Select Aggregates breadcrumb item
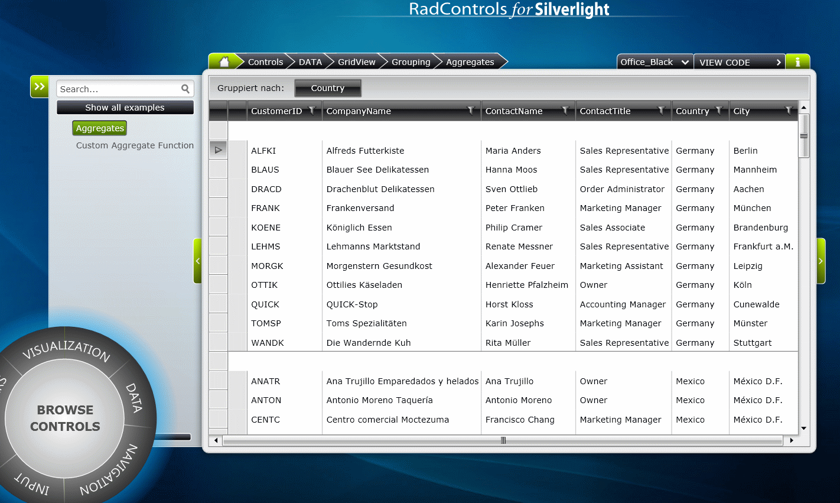Viewport: 840px width, 503px height. point(470,62)
